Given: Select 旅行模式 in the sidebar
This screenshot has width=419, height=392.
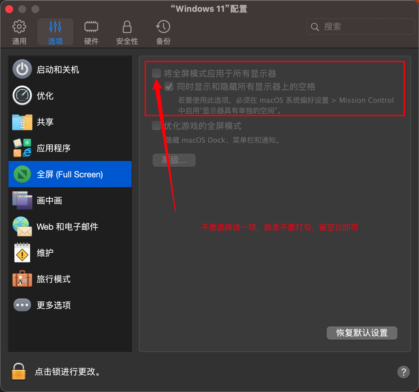Looking at the screenshot, I should [x=70, y=279].
